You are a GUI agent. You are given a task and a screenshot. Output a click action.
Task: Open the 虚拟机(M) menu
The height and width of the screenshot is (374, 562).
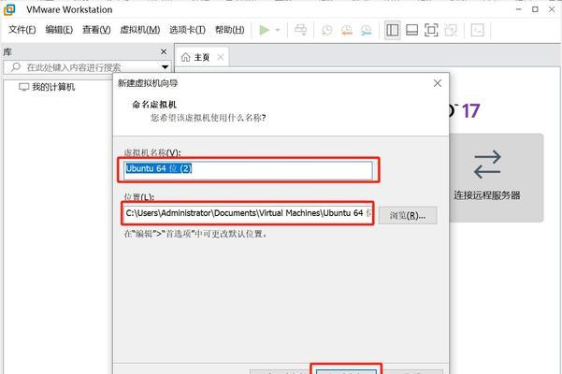(x=139, y=30)
